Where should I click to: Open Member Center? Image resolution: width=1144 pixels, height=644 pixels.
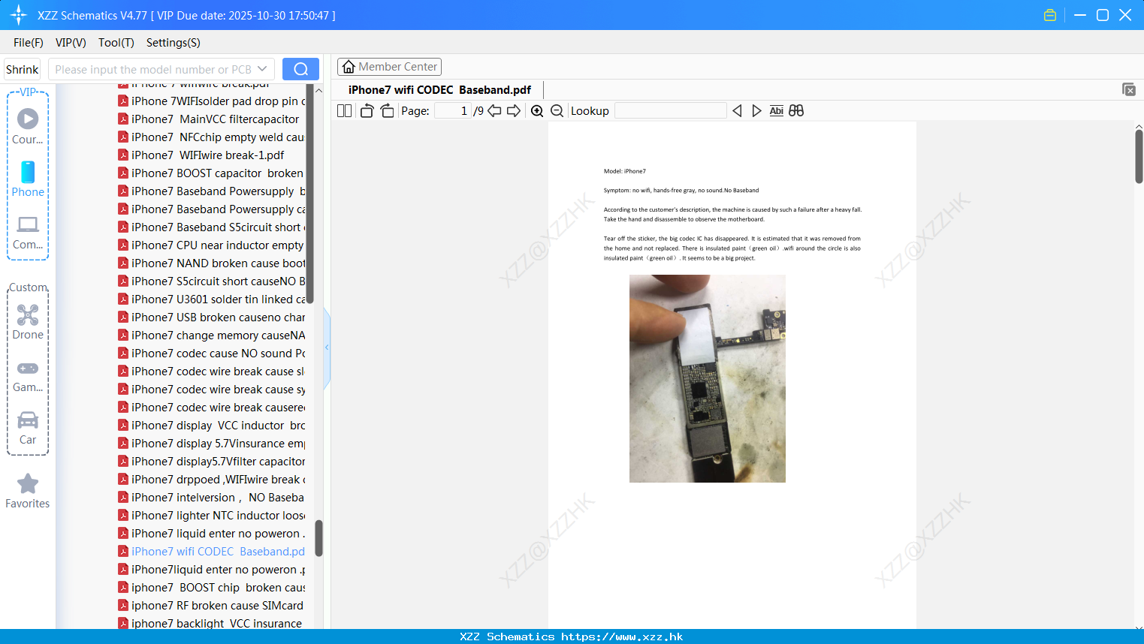tap(389, 67)
